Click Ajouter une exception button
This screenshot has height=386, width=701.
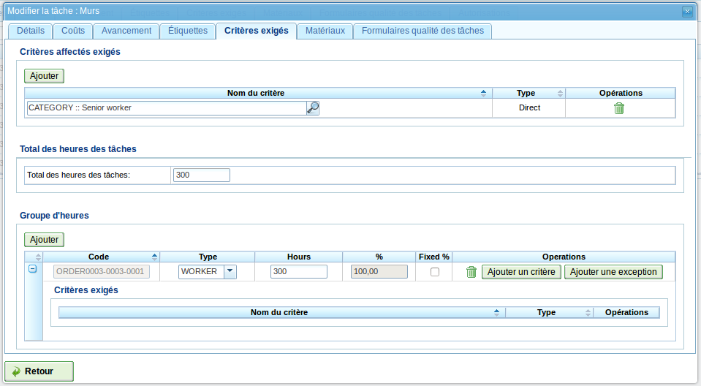pyautogui.click(x=613, y=272)
